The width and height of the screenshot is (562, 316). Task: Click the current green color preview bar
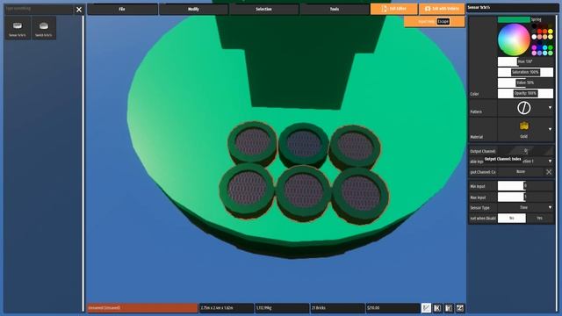514,19
